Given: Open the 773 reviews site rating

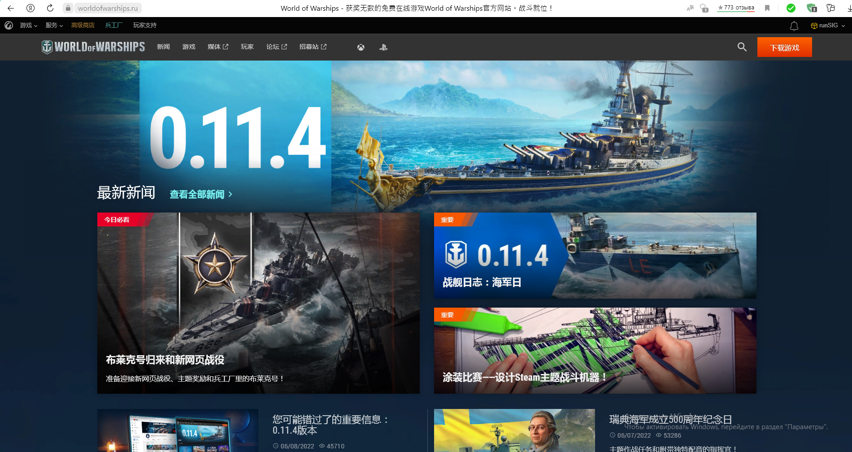Looking at the screenshot, I should pos(736,8).
